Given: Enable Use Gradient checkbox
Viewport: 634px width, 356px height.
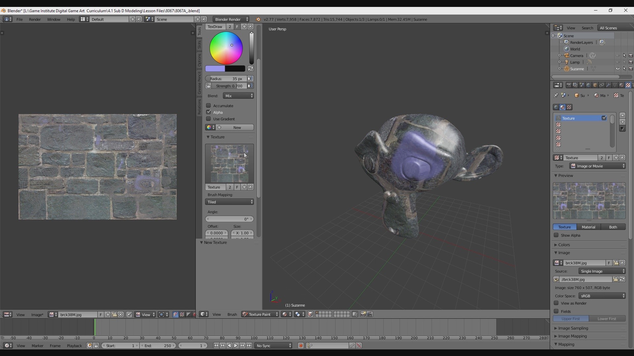Looking at the screenshot, I should click(208, 119).
